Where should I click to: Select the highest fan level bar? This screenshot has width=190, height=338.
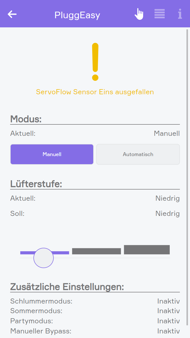coord(147,250)
